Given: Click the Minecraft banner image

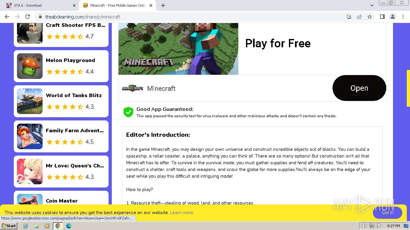Looking at the screenshot, I should point(178,49).
